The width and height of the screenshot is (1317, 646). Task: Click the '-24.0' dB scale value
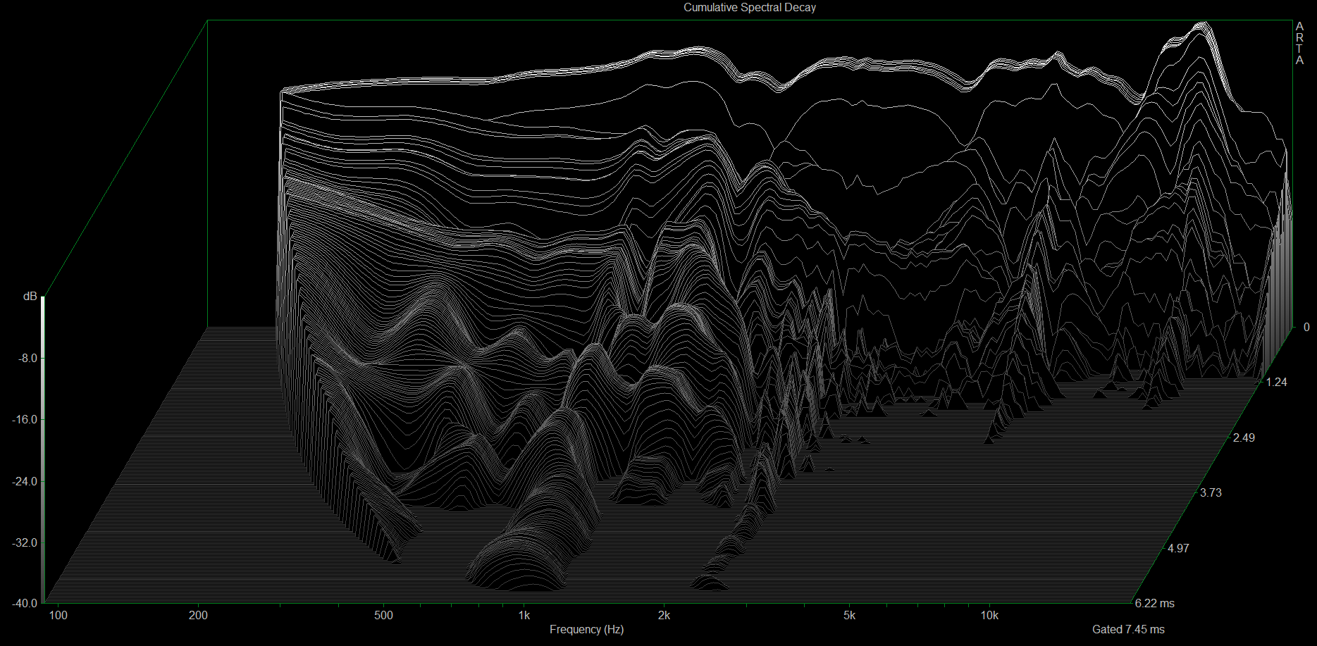click(x=25, y=481)
